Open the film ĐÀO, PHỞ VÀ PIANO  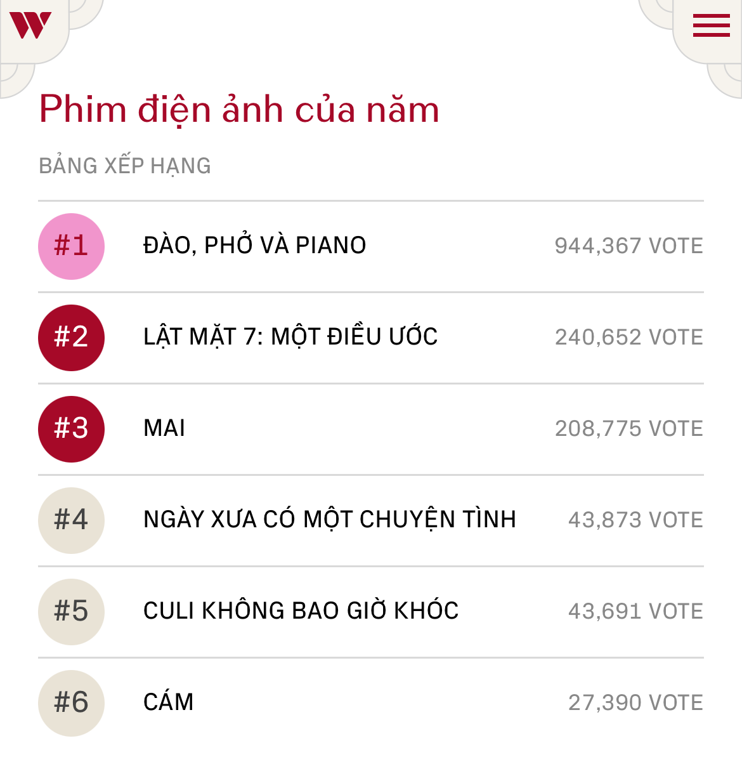[254, 246]
